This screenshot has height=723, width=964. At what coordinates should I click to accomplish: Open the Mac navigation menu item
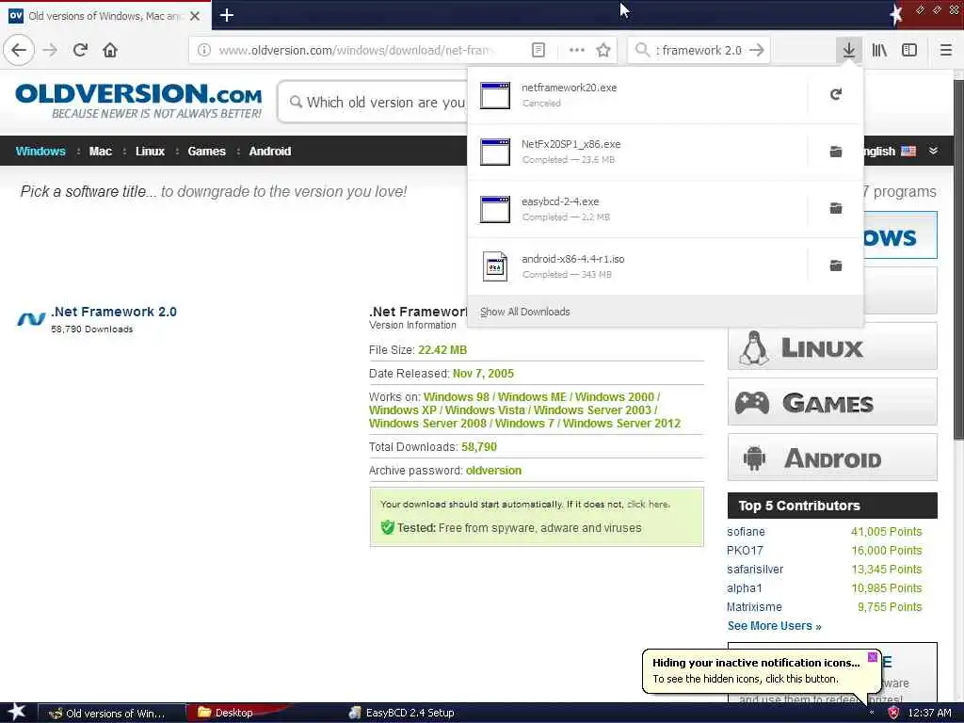click(x=100, y=152)
